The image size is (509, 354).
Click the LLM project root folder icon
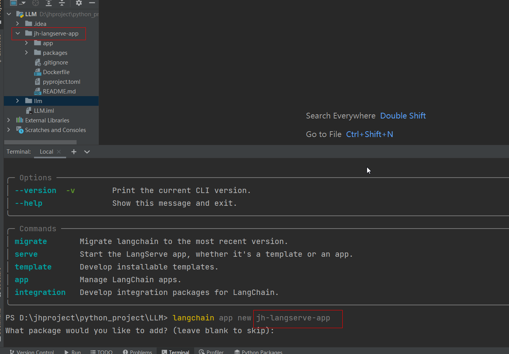(20, 14)
